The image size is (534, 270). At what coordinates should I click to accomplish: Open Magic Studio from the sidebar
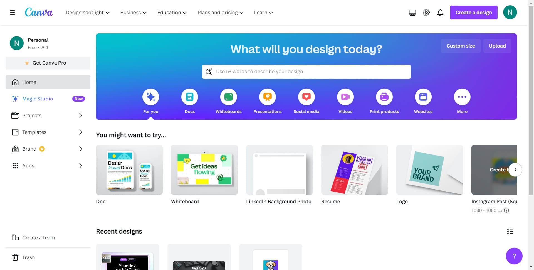[38, 99]
